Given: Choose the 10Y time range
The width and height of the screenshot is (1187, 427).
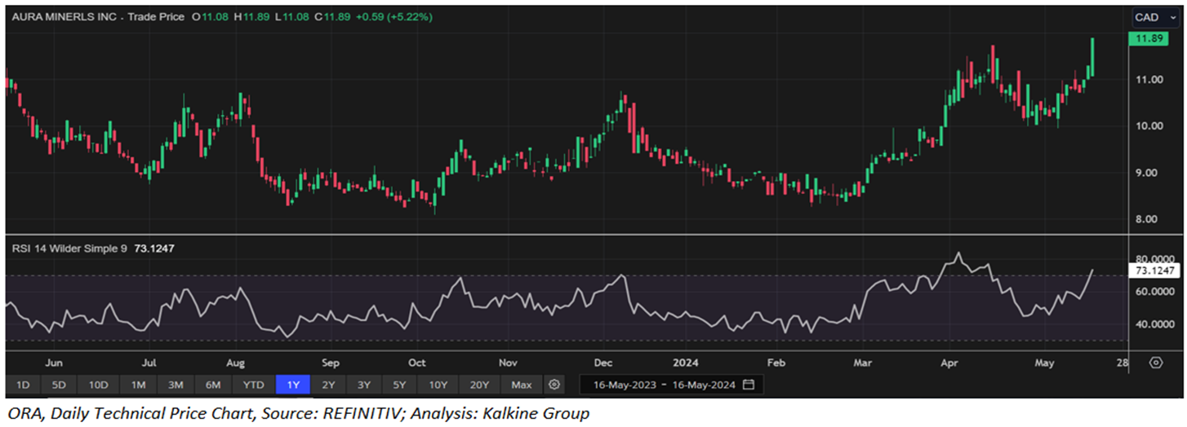Looking at the screenshot, I should (x=438, y=384).
